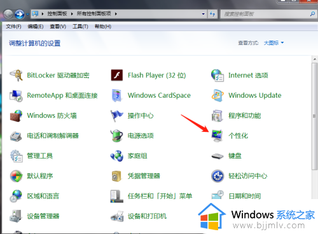
Task: Click the Windows Update icon
Action: tap(218, 96)
